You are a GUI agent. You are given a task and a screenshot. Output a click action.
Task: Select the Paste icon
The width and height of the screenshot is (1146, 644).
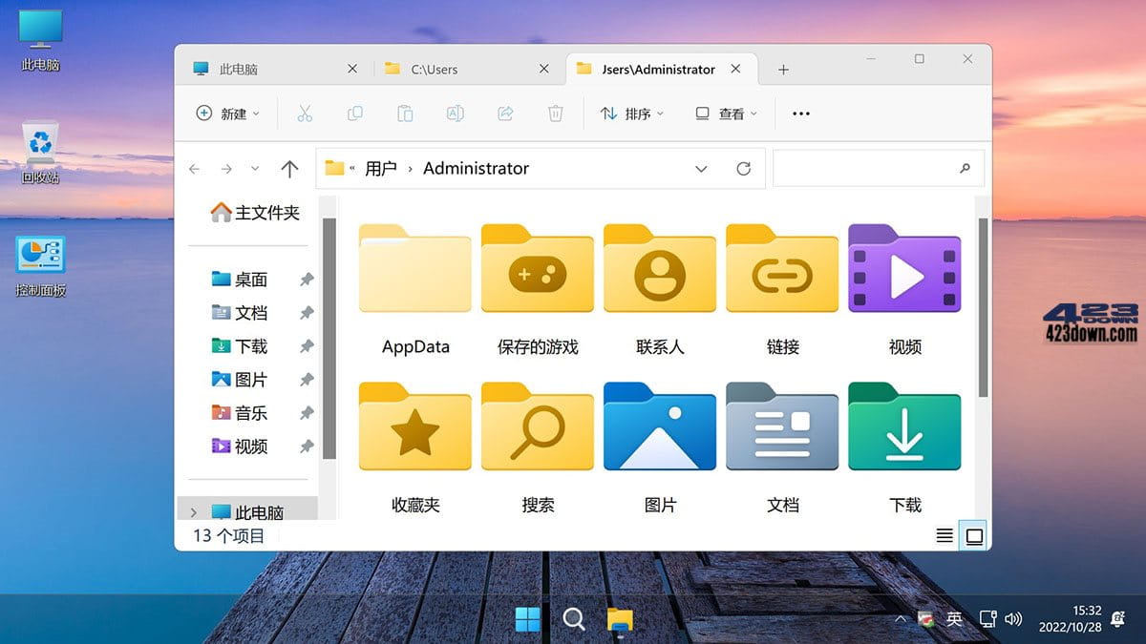coord(404,113)
